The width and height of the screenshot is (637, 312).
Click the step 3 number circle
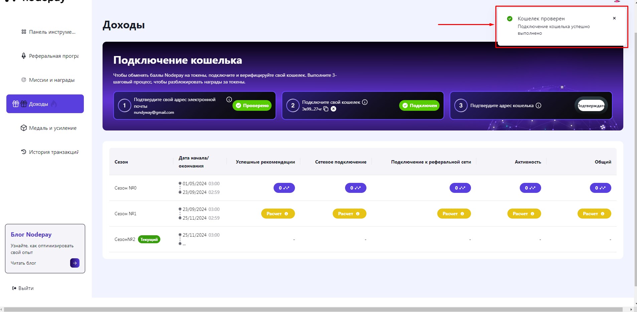pyautogui.click(x=461, y=105)
